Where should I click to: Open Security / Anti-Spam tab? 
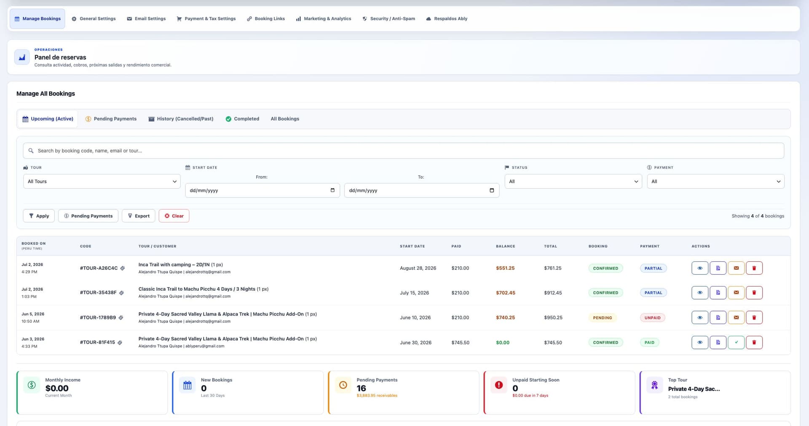388,19
